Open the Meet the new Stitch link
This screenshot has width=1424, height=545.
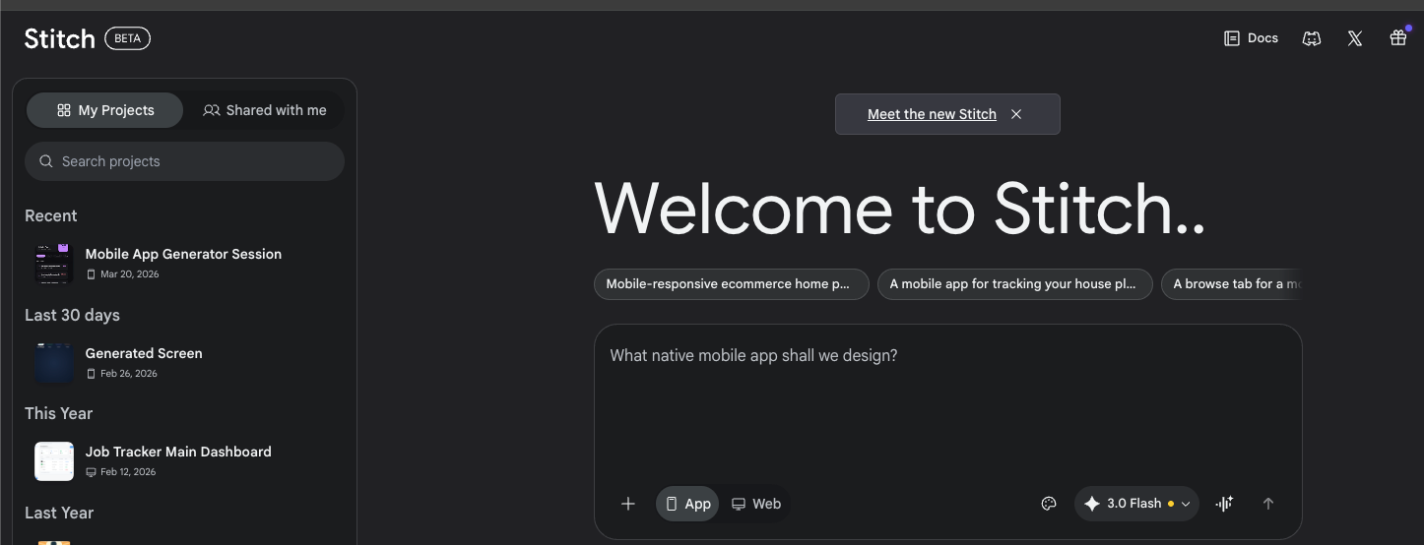[x=932, y=114]
